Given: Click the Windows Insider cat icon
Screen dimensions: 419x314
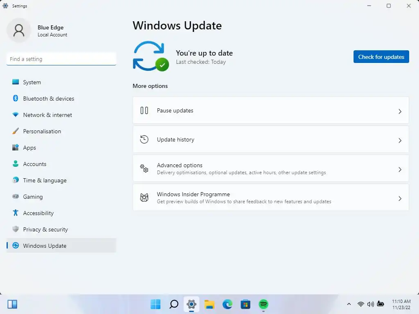Looking at the screenshot, I should pyautogui.click(x=144, y=197).
